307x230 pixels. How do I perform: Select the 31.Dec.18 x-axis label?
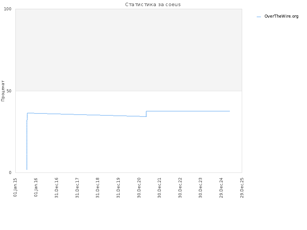[98, 188]
